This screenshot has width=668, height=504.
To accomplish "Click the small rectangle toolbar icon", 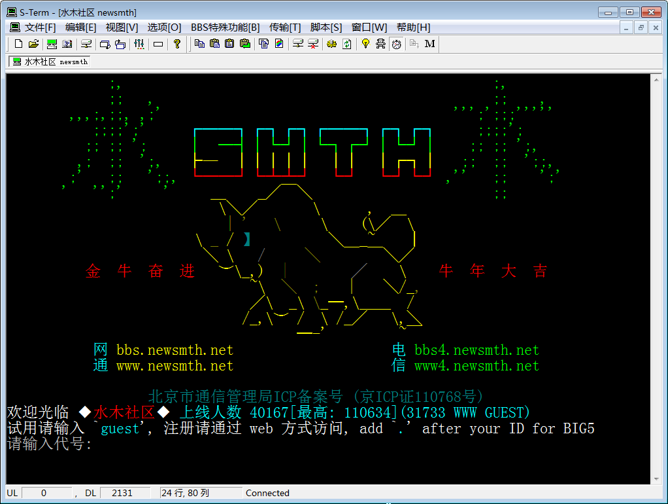I will [158, 44].
